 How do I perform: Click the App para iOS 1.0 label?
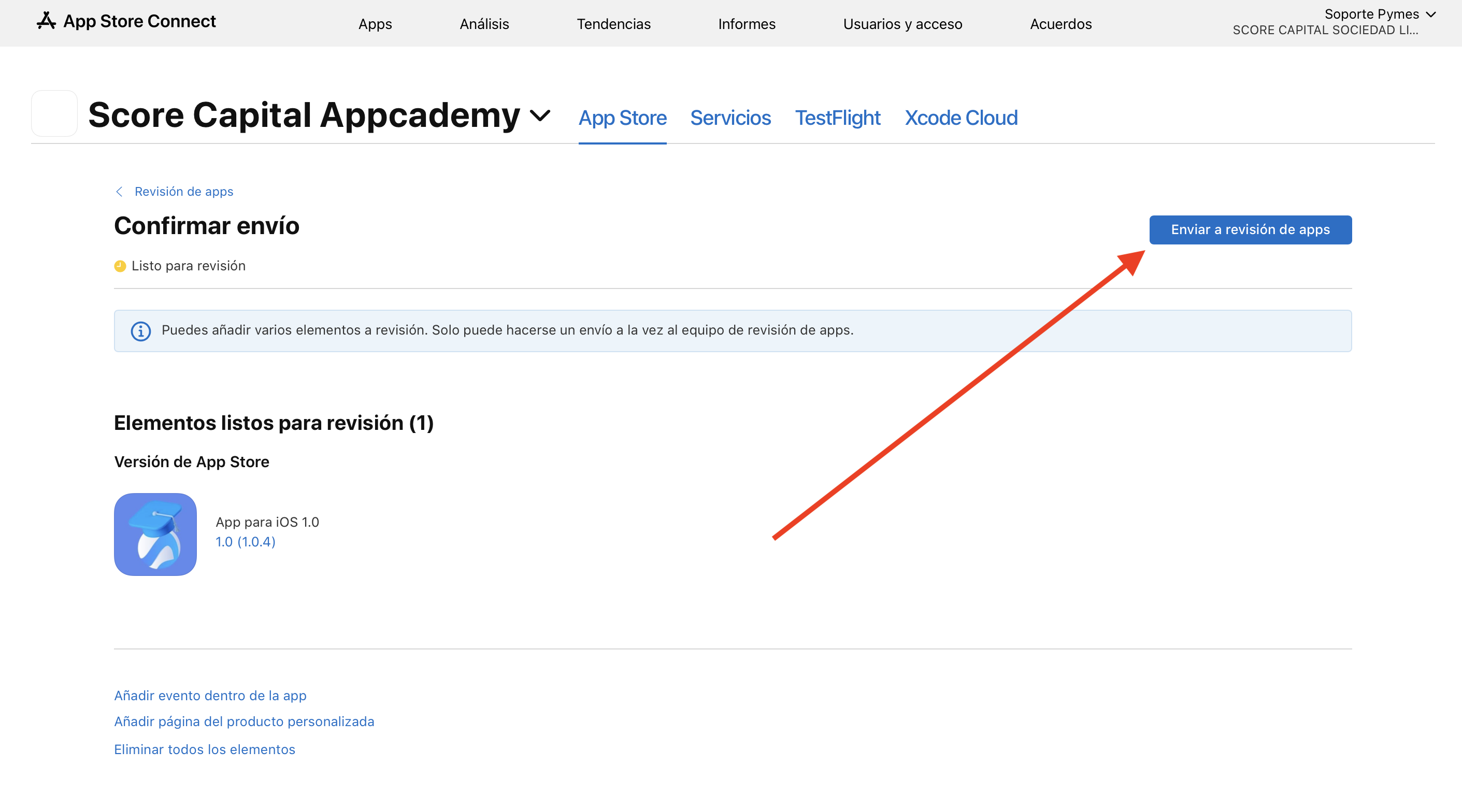[x=267, y=522]
